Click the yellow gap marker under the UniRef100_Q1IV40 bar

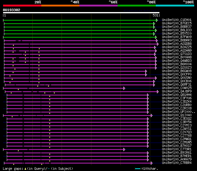click(12, 117)
